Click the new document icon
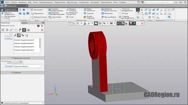The width and height of the screenshot is (188, 105). click(x=20, y=10)
